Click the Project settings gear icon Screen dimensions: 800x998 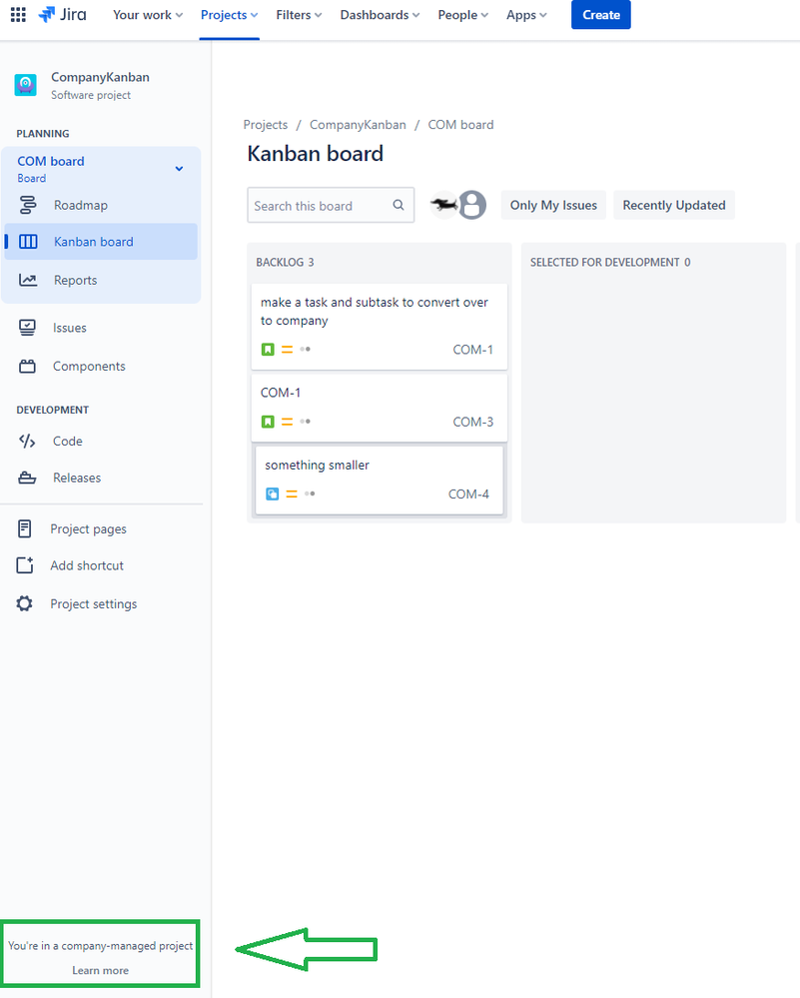(24, 603)
